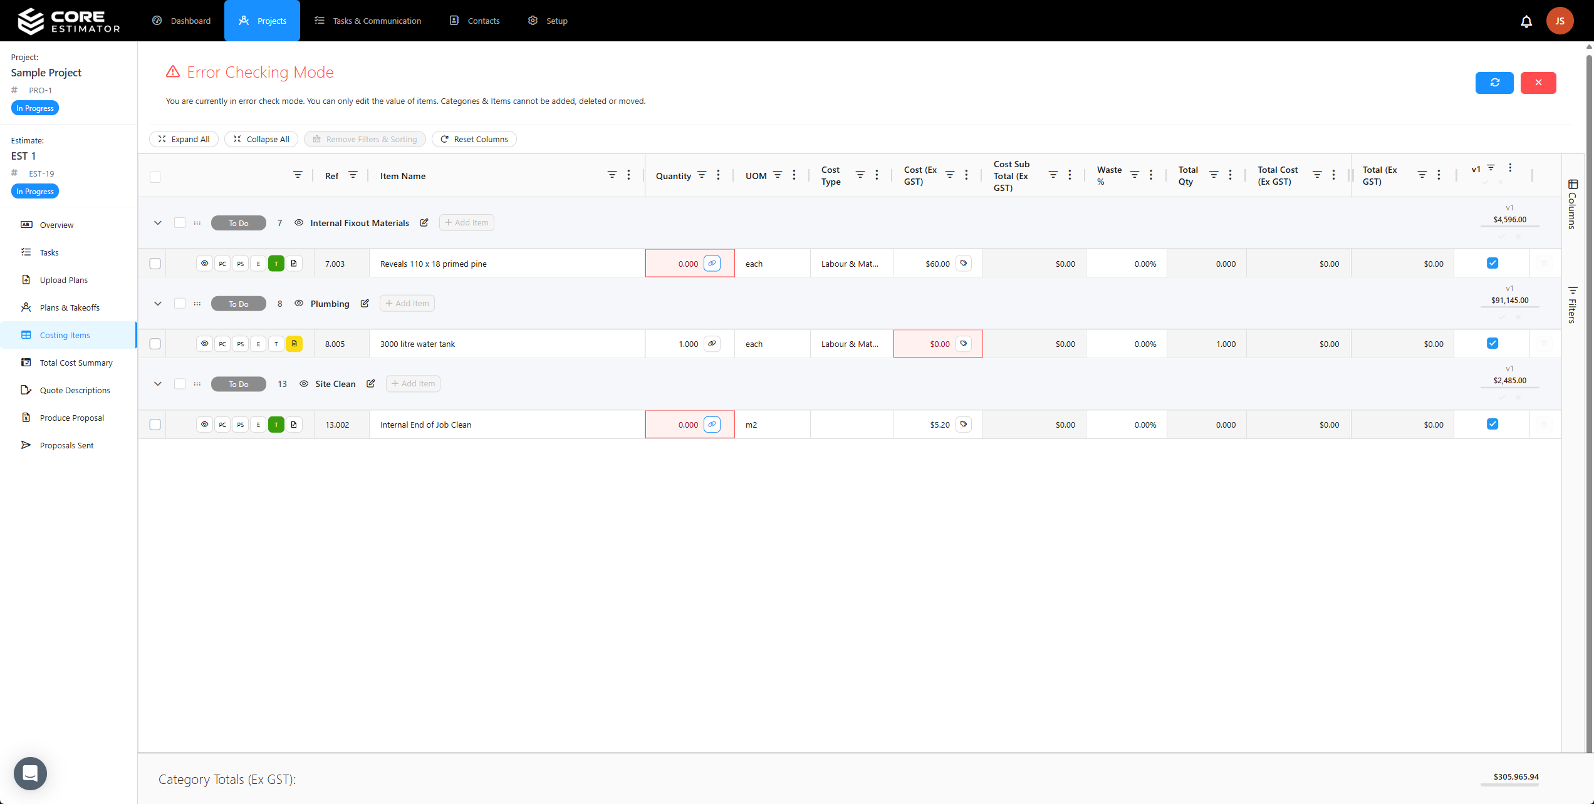This screenshot has height=804, width=1594.
Task: Collapse the Internal Fixout Materials category
Action: tap(157, 222)
